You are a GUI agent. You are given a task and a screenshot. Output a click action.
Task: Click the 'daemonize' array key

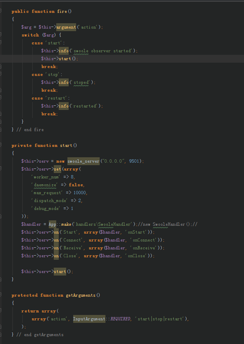[x=45, y=185]
